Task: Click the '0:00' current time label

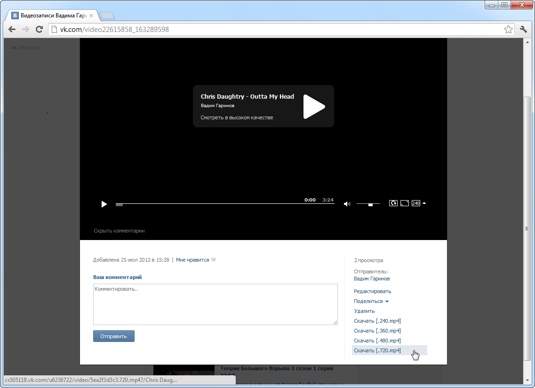Action: (x=310, y=200)
